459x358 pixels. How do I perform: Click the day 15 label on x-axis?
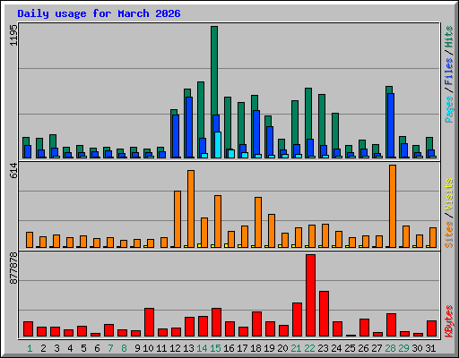pos(215,348)
